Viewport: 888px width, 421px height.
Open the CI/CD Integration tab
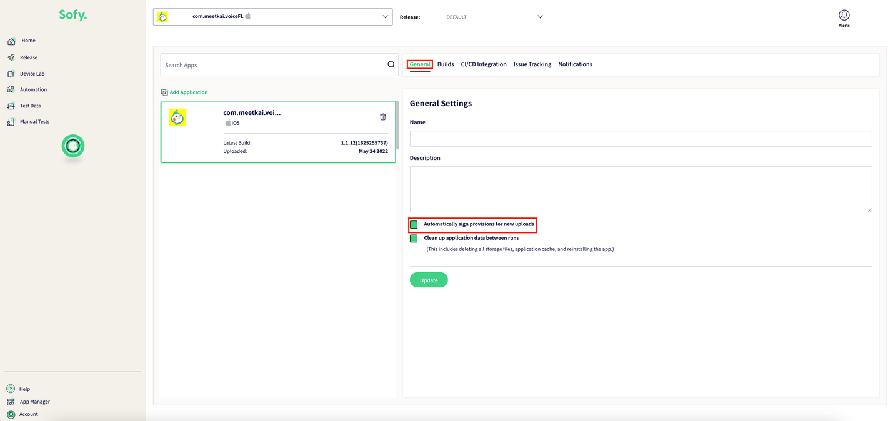point(484,64)
